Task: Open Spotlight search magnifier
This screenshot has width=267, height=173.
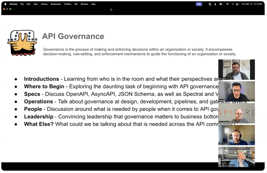Action: [233, 4]
